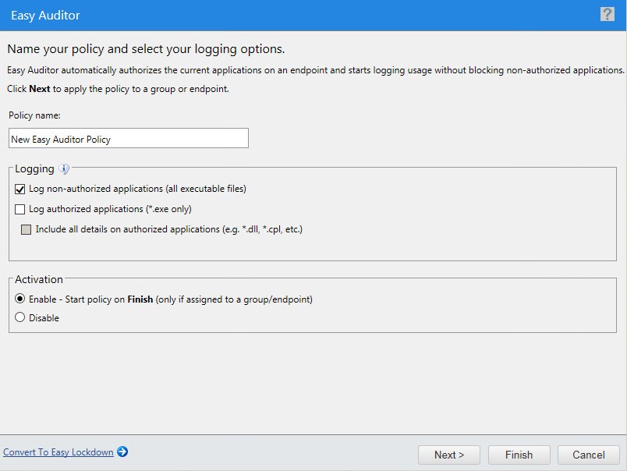Click the 'Policy name:' label
Image resolution: width=627 pixels, height=471 pixels.
pos(34,115)
